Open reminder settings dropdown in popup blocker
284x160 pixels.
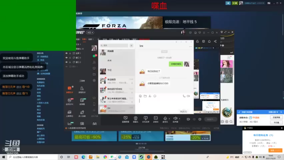pos(273,112)
